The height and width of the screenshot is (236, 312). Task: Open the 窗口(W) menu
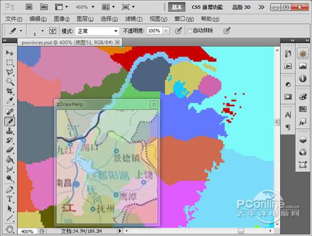(x=184, y=19)
